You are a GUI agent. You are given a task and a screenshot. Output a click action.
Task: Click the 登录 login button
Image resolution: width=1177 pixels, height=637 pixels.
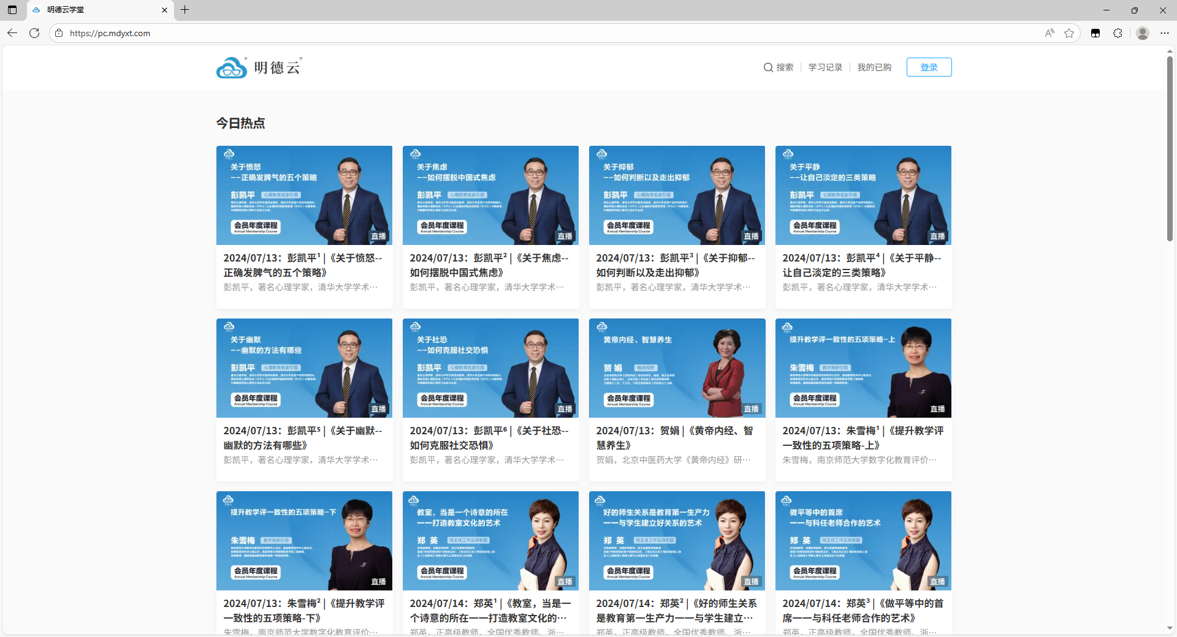[x=929, y=67]
